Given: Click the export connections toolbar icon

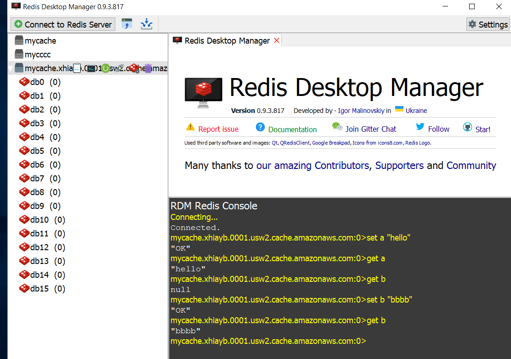Looking at the screenshot, I should point(147,24).
